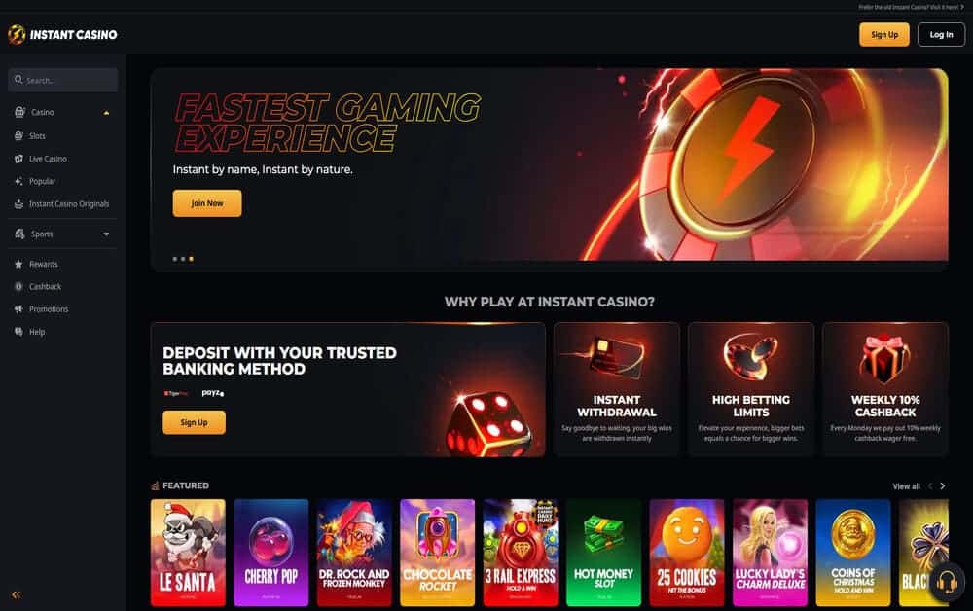Open the Cherry Pop game thumbnail
The height and width of the screenshot is (611, 973).
pos(271,553)
